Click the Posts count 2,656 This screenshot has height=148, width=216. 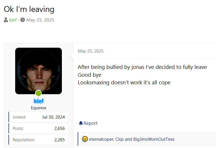[x=59, y=128]
